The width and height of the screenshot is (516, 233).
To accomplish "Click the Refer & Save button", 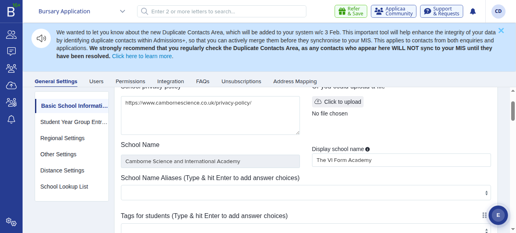I will point(351,11).
